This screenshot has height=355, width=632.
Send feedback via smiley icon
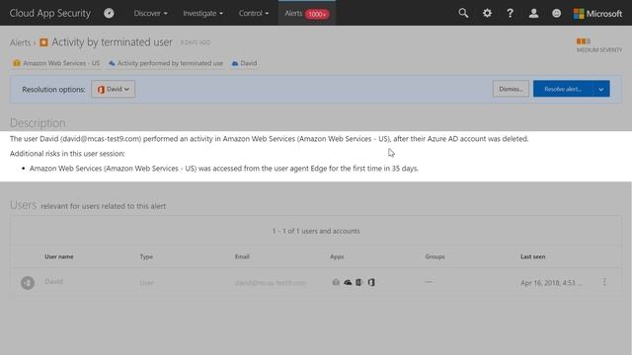[557, 13]
